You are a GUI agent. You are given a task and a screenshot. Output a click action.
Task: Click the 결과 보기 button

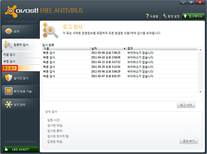tap(189, 141)
